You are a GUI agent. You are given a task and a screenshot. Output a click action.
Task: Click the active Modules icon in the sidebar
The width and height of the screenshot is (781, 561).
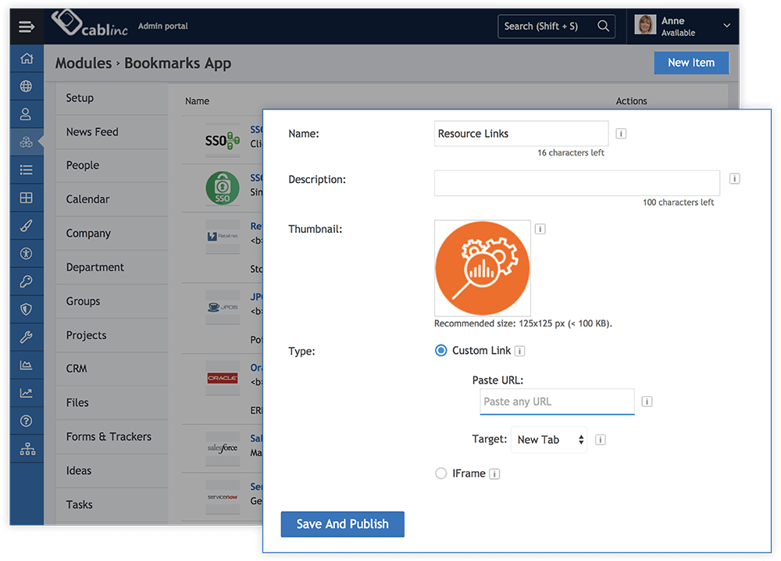(x=26, y=141)
